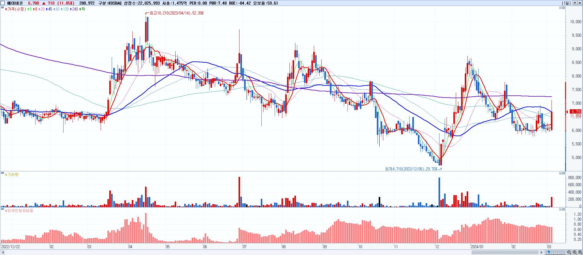Click the 20-day moving average legend

[42, 9]
